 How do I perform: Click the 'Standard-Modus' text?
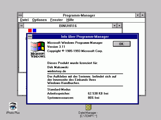click(x=59, y=89)
